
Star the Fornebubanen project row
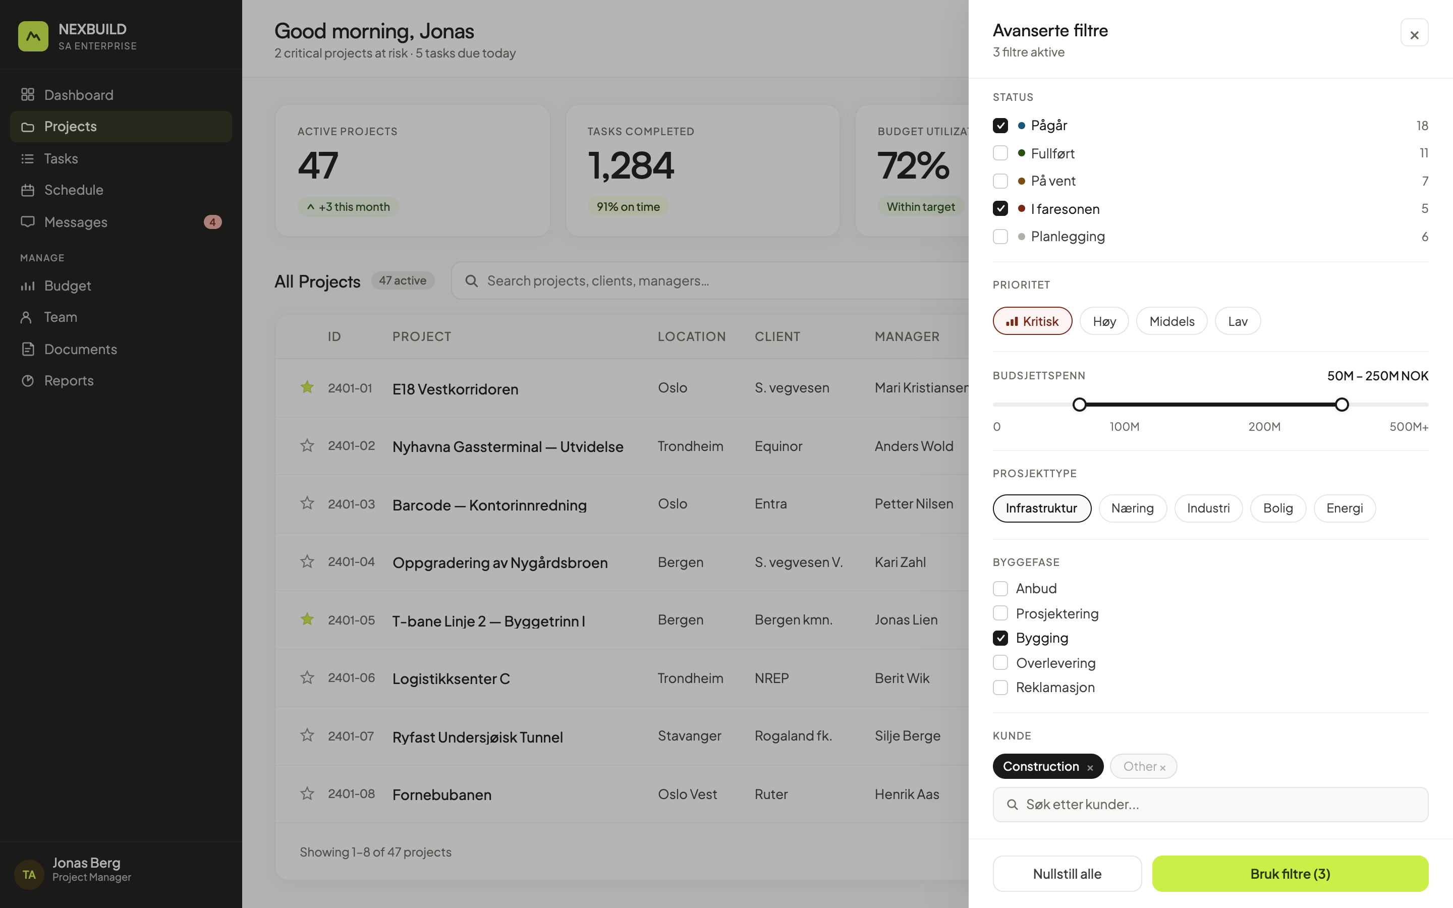pyautogui.click(x=307, y=794)
